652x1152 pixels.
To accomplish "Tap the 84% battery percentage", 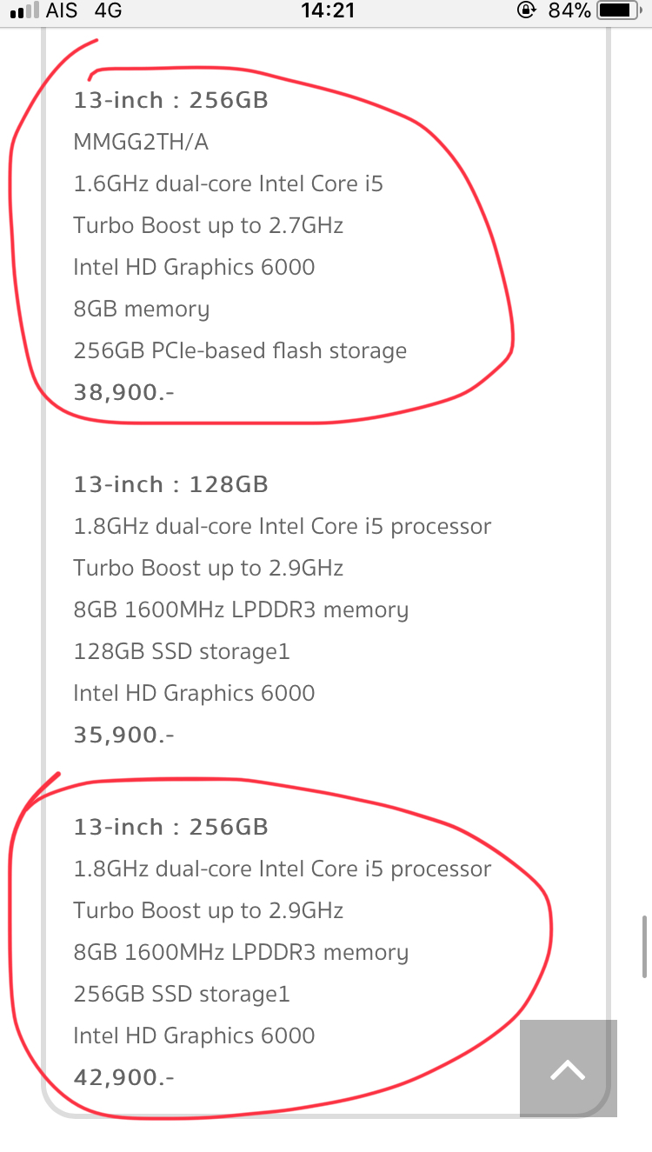I will coord(570,11).
